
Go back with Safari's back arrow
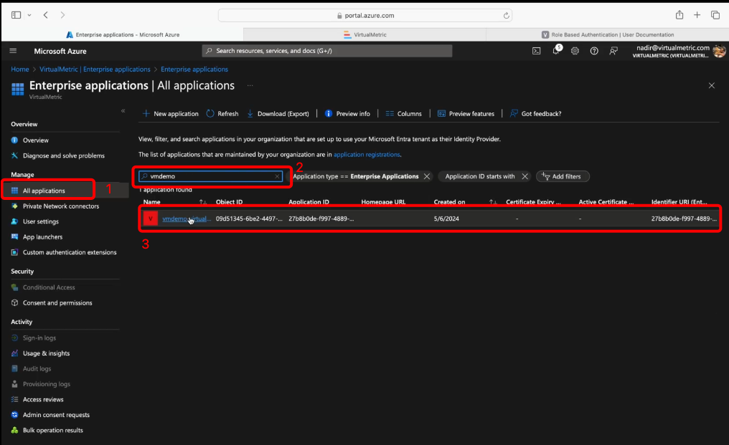coord(46,15)
